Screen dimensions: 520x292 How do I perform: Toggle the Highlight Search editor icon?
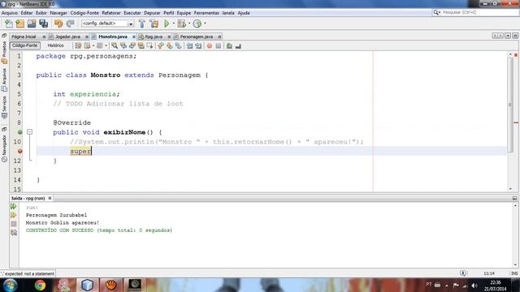coord(141,45)
